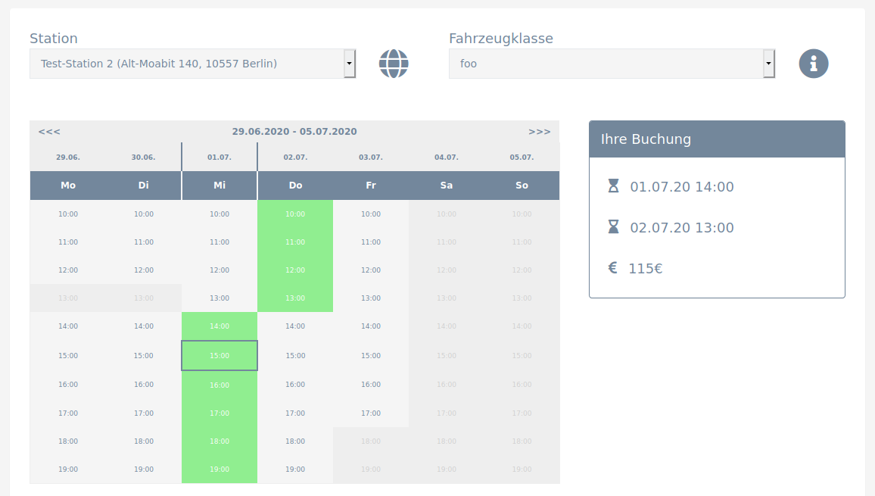Image resolution: width=875 pixels, height=496 pixels.
Task: Click the hourglass icon next to 02.07.20 13:00
Action: (613, 227)
